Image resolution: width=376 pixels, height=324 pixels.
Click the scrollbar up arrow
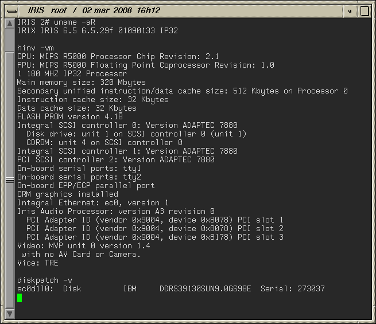[10, 24]
